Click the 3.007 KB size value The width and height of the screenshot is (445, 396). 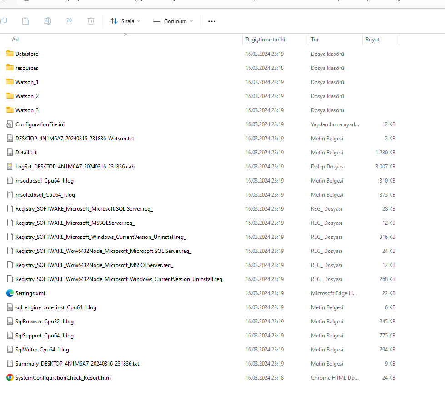coord(385,167)
